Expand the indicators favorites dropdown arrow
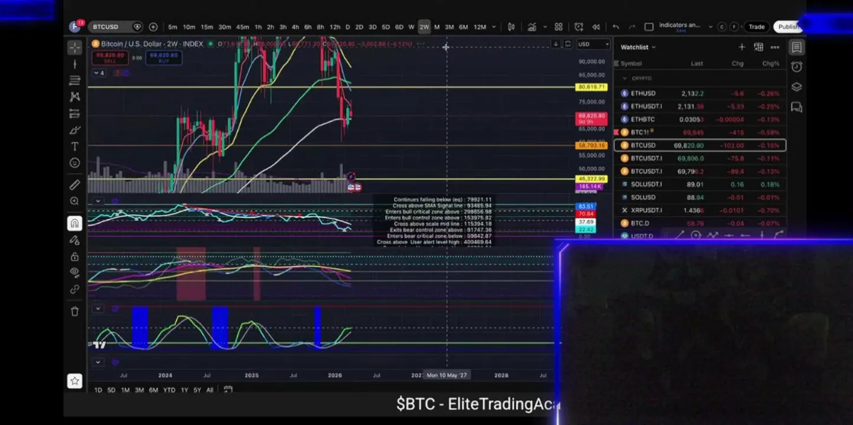This screenshot has height=425, width=853. [545, 27]
